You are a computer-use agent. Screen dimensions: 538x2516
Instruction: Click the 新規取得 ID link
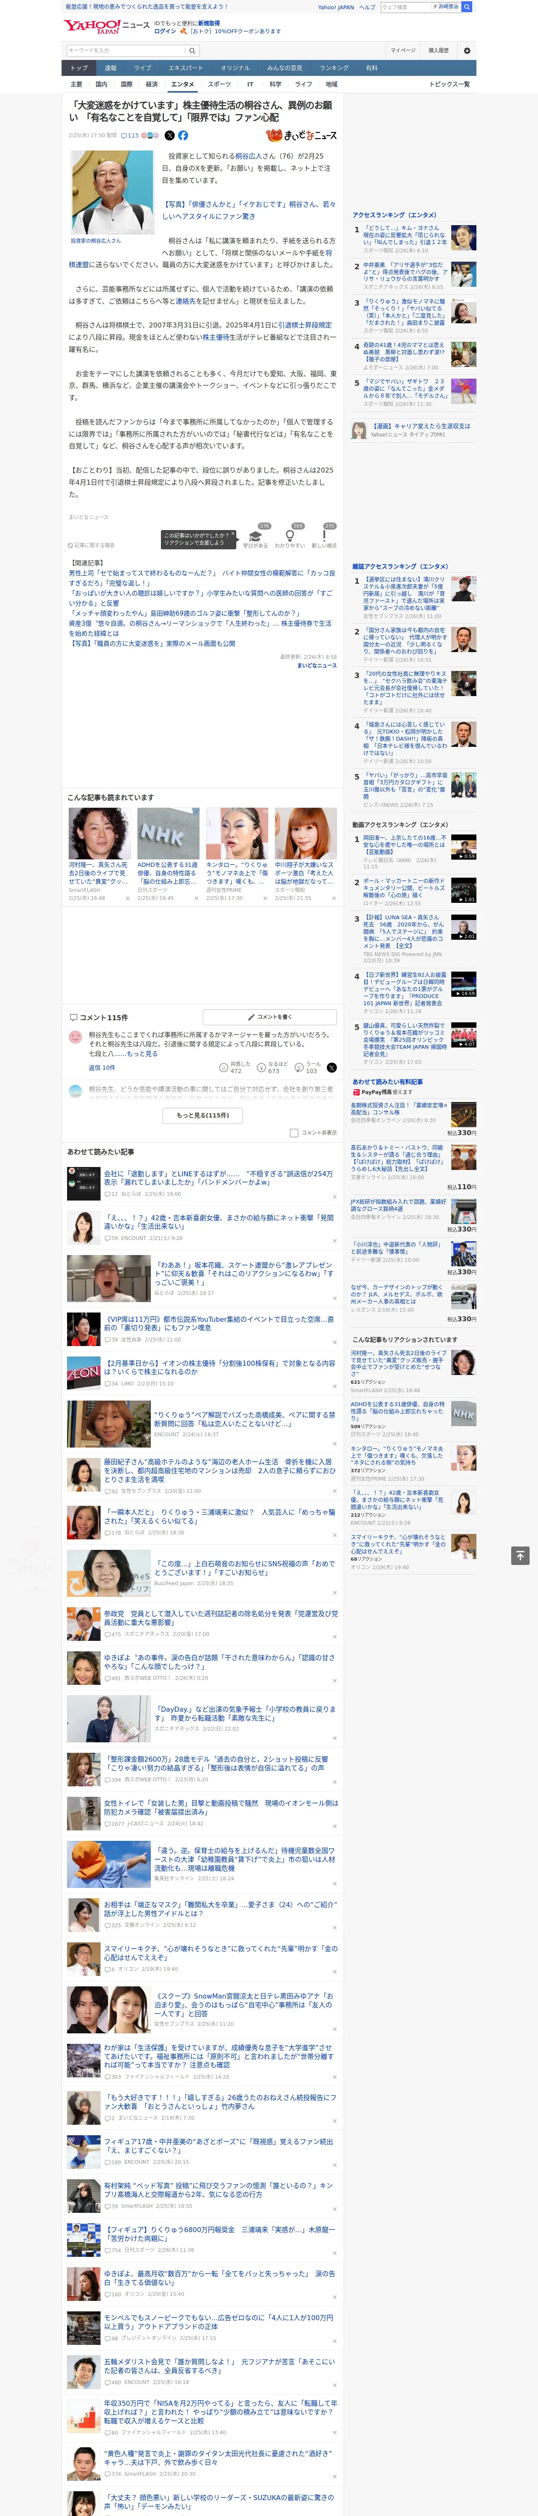209,23
